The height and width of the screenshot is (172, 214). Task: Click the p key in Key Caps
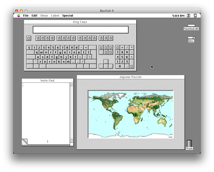click(x=79, y=52)
